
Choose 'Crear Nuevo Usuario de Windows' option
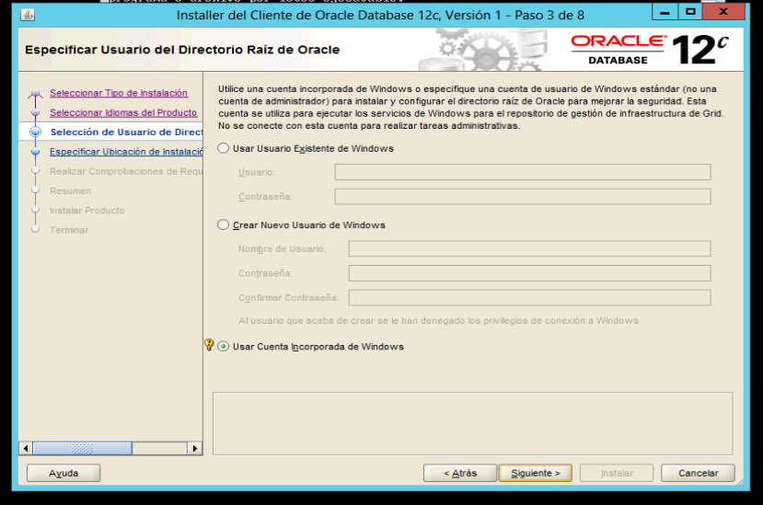[223, 225]
